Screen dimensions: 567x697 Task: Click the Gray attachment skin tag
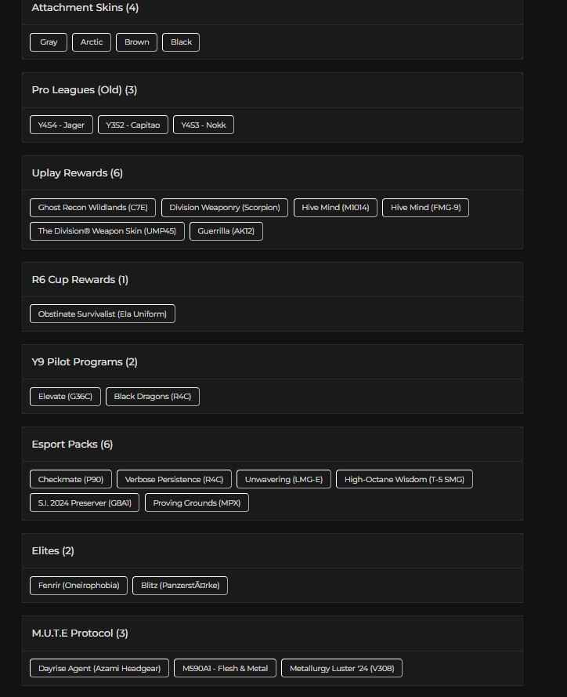tap(49, 42)
